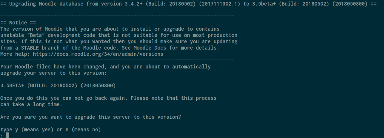Click the 'More help:' label
The image size is (384, 138).
click(x=15, y=54)
